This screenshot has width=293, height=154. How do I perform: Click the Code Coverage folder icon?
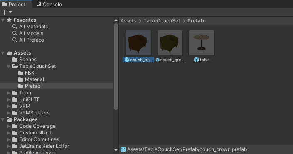pyautogui.click(x=15, y=126)
